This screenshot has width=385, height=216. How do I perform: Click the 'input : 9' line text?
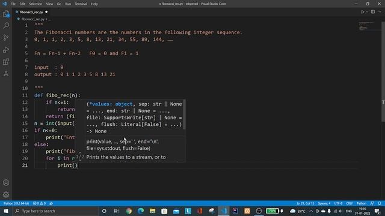(x=49, y=67)
